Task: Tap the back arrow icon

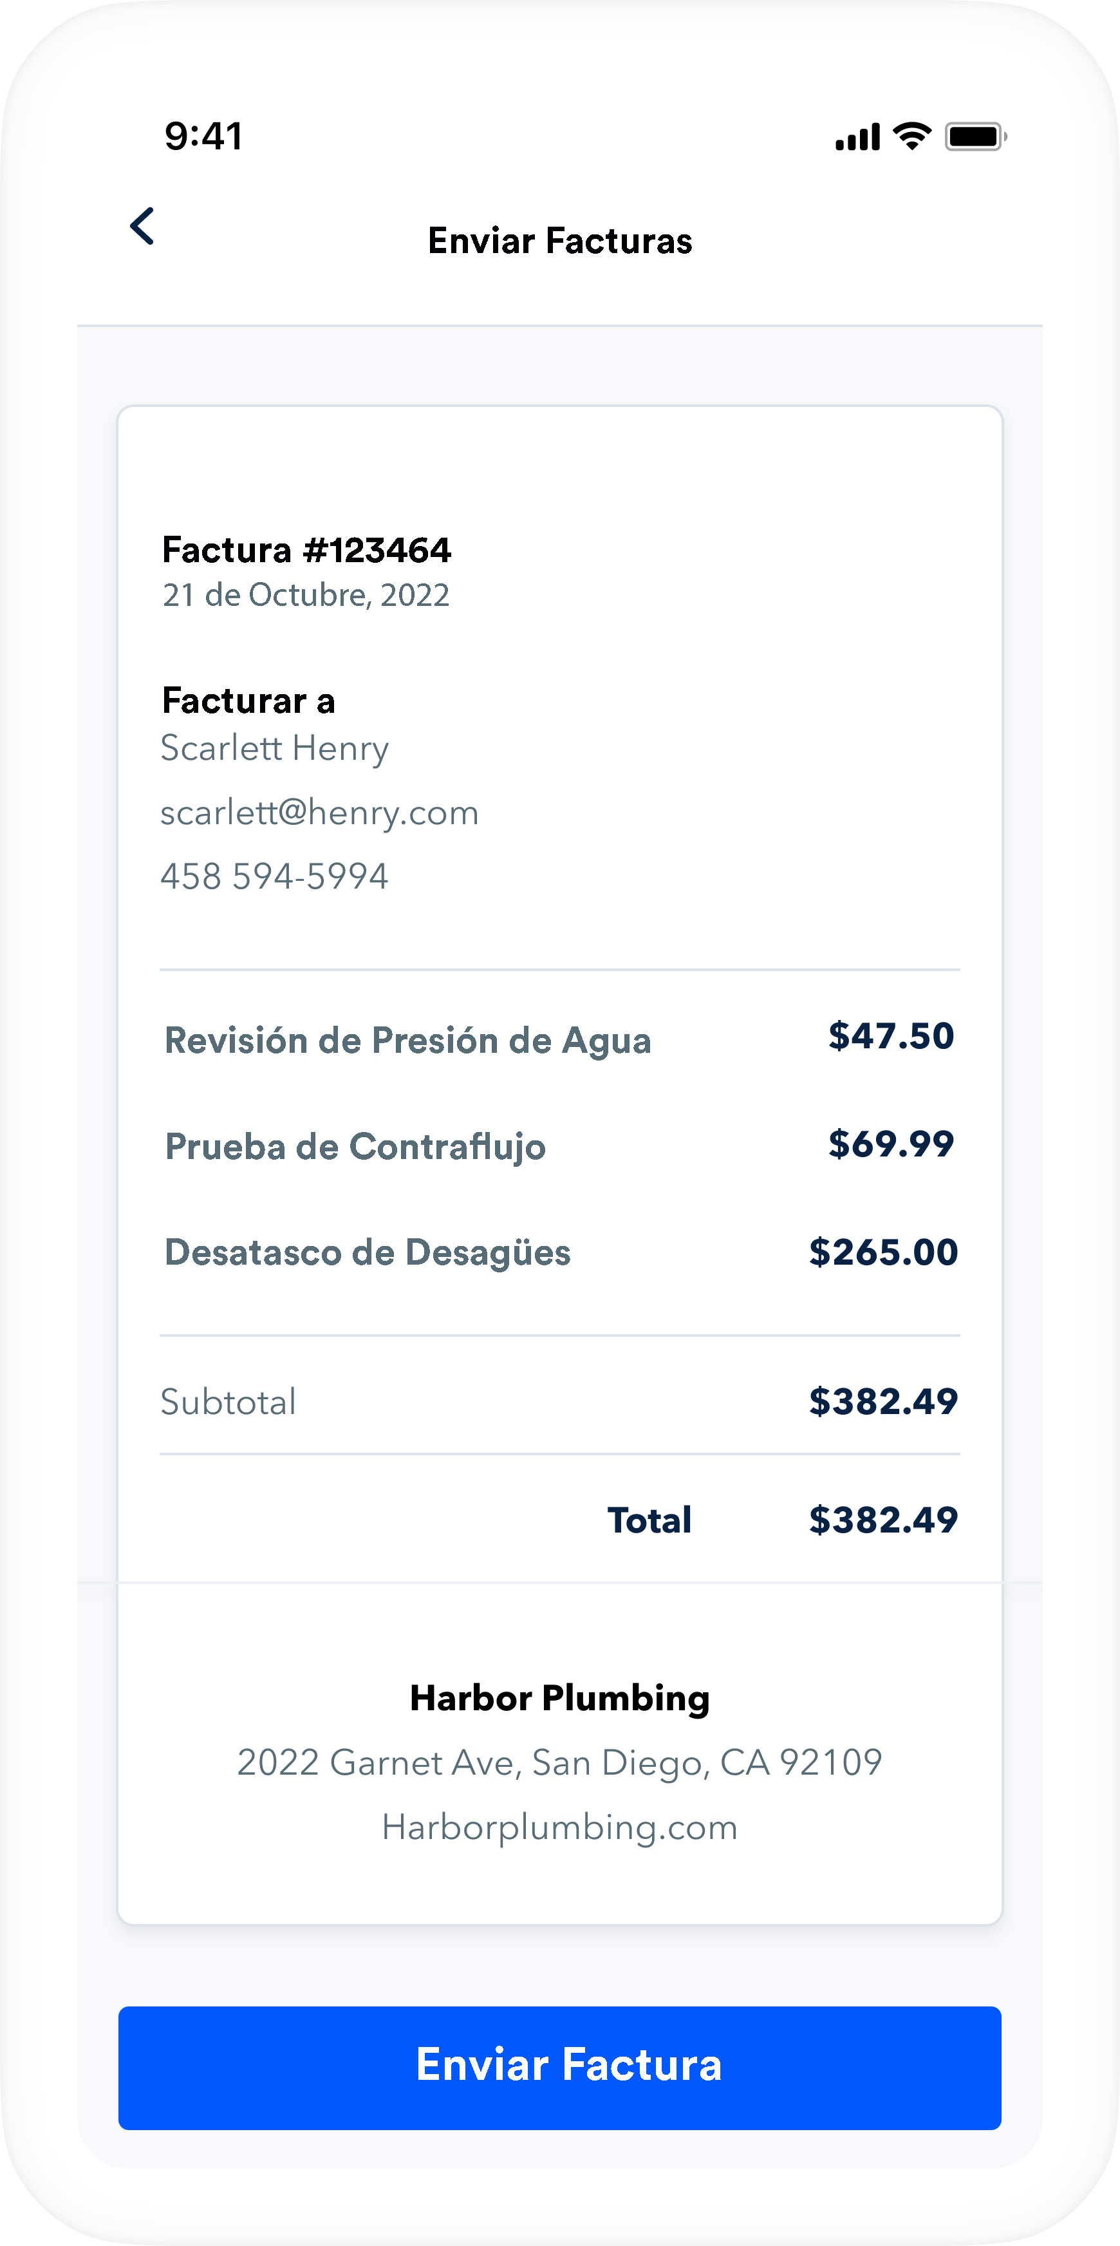Action: [142, 227]
